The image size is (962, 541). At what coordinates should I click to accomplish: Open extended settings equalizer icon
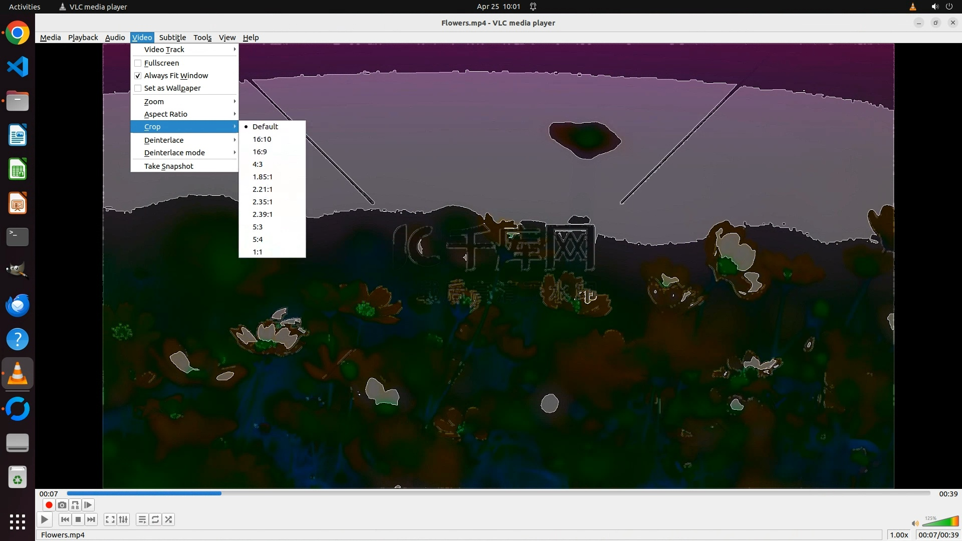(x=123, y=519)
